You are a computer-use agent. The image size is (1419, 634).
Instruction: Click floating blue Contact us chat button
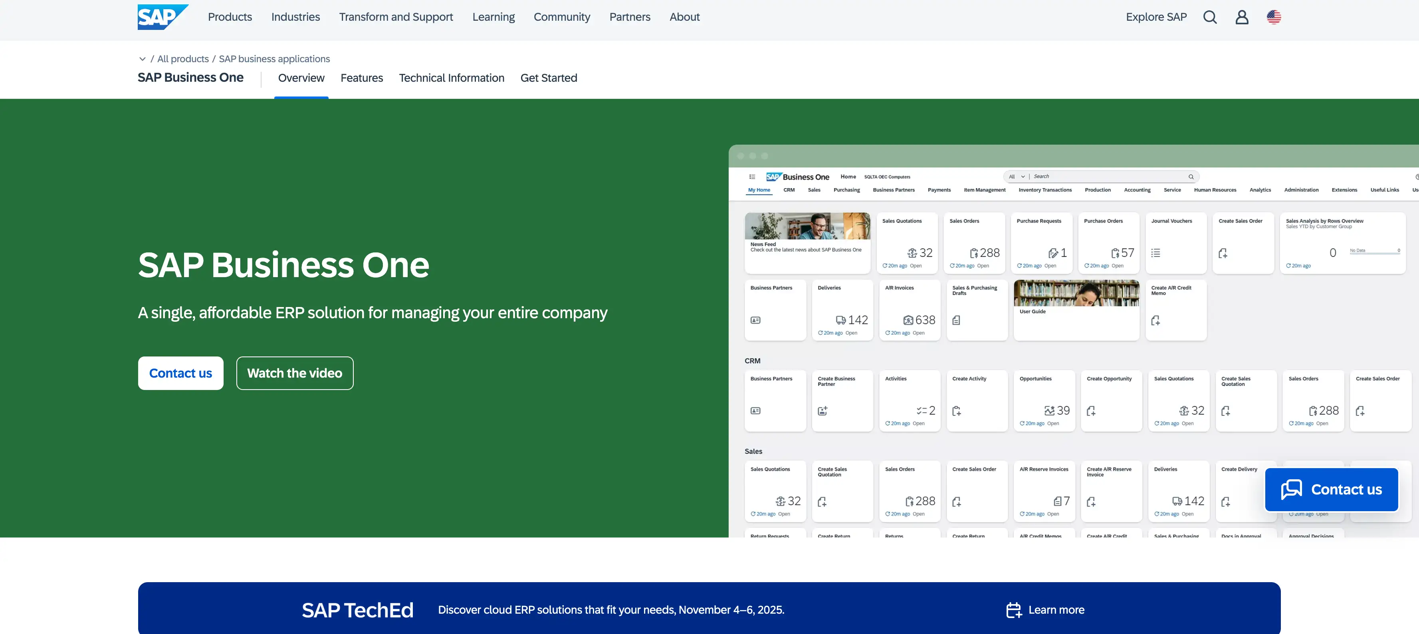tap(1331, 489)
